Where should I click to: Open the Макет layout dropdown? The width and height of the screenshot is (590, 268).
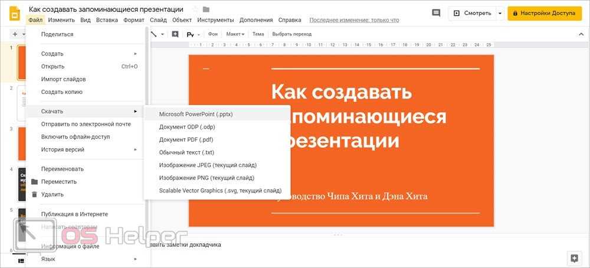pyautogui.click(x=235, y=34)
